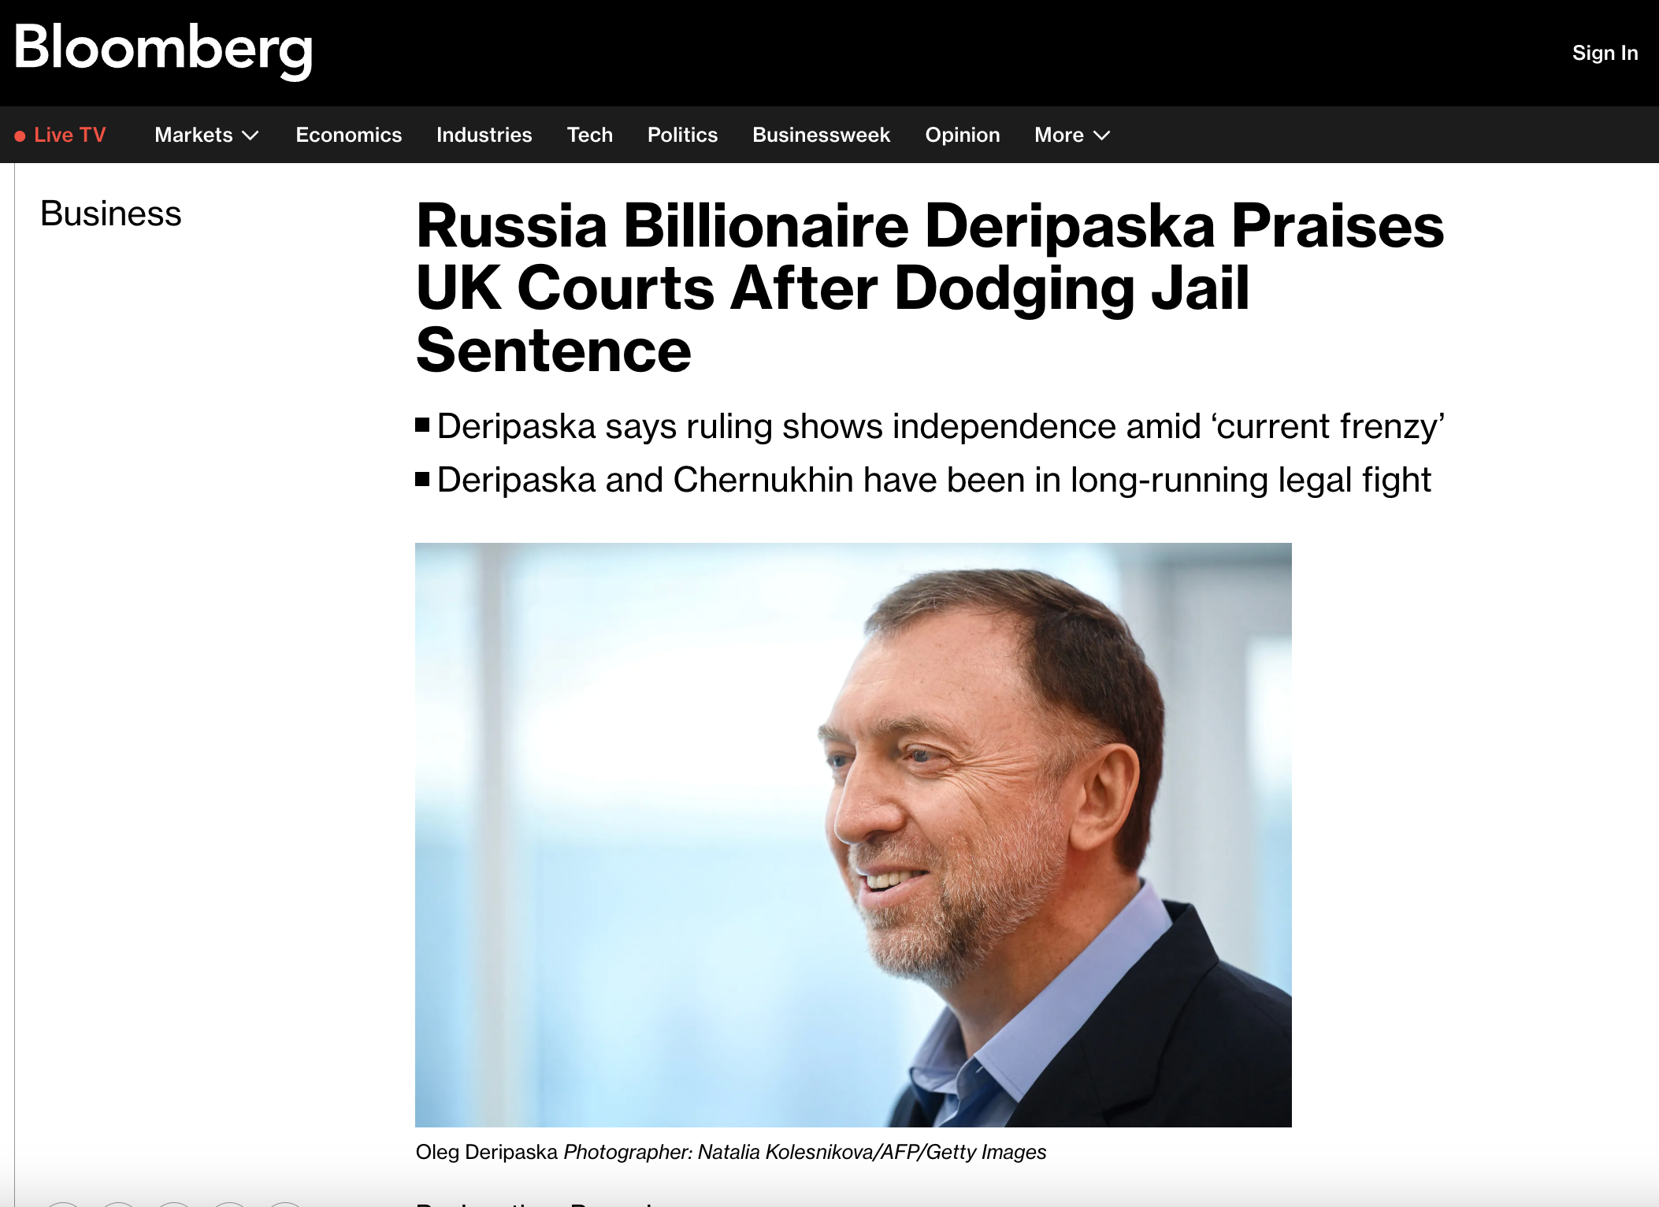The image size is (1659, 1207).
Task: Click the Deripaska article headline
Action: (x=930, y=288)
